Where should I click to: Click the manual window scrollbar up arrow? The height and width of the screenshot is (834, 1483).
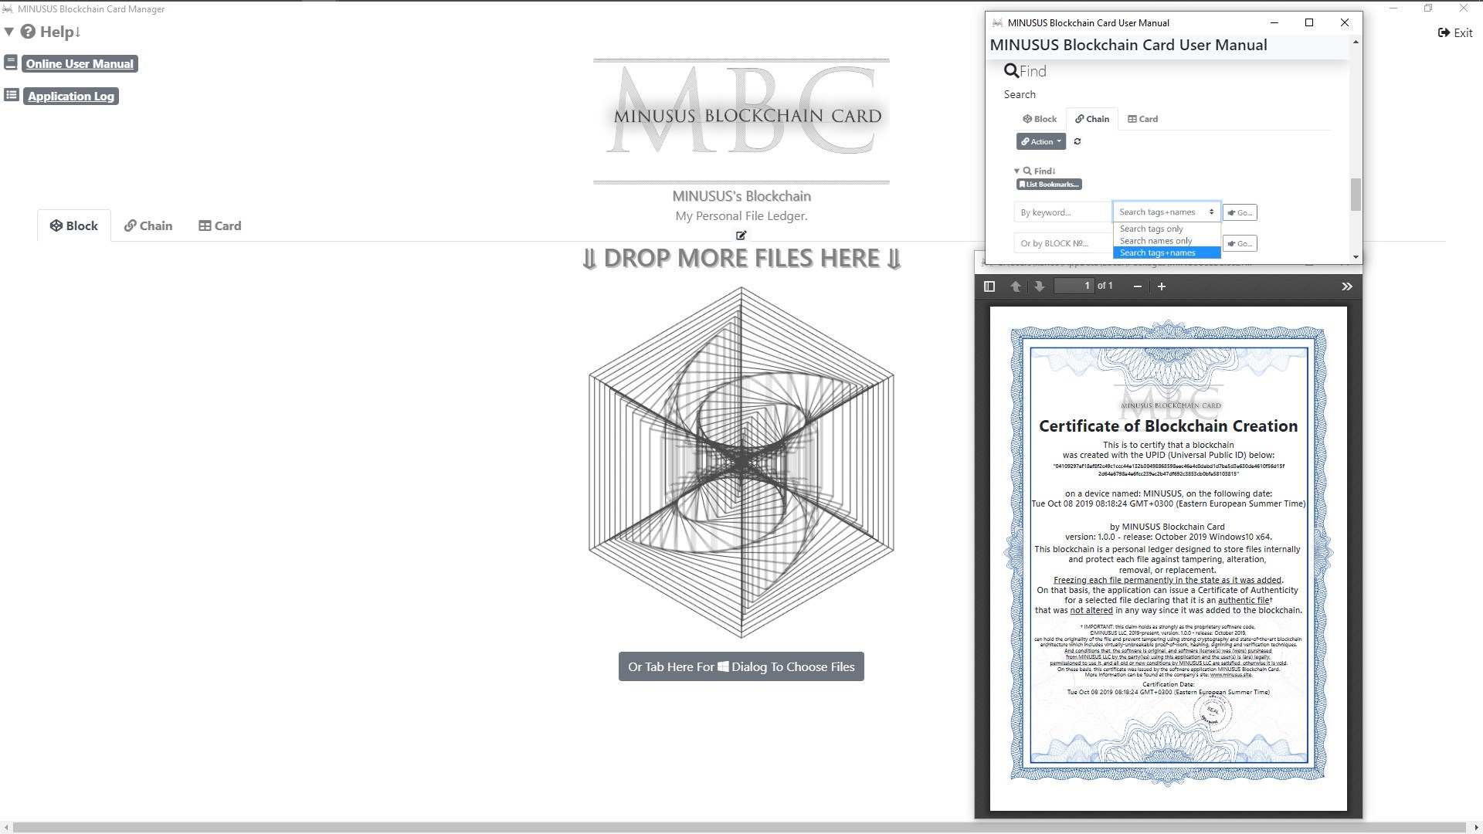[1356, 42]
